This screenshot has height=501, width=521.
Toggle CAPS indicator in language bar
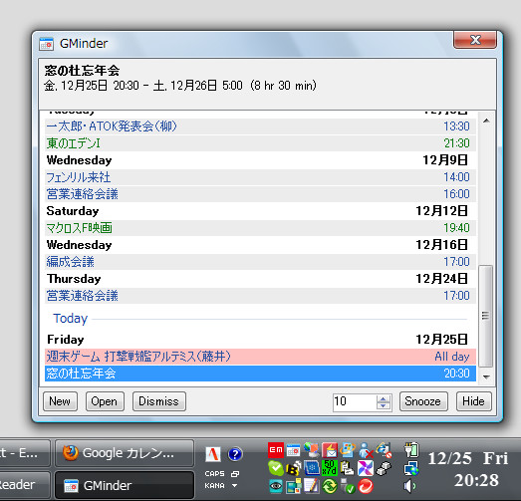[214, 474]
